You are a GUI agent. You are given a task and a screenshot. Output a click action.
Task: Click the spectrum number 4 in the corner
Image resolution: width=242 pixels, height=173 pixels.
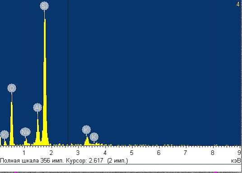[x=238, y=4]
